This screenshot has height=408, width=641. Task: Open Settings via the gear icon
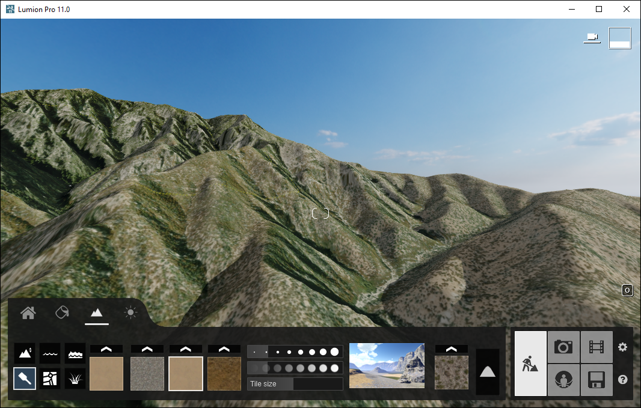click(622, 347)
